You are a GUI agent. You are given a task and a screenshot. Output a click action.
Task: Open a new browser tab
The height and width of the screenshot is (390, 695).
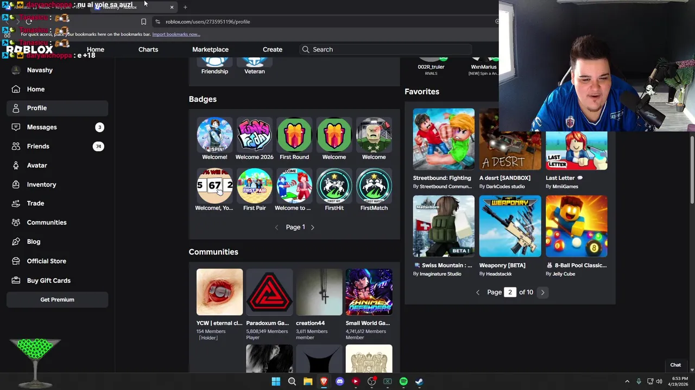185,7
